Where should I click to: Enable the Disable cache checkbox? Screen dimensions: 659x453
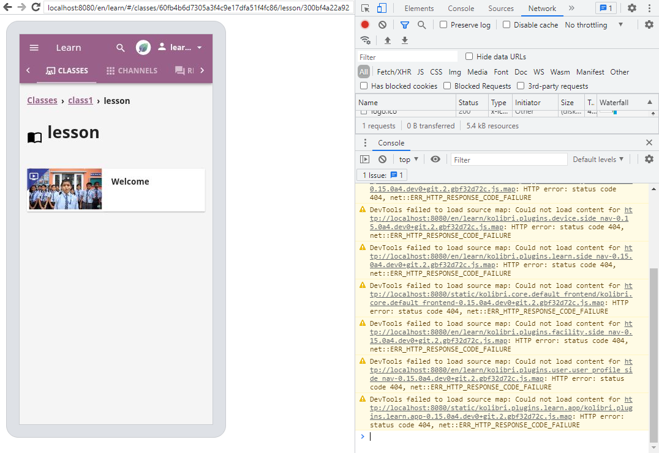[x=506, y=24]
